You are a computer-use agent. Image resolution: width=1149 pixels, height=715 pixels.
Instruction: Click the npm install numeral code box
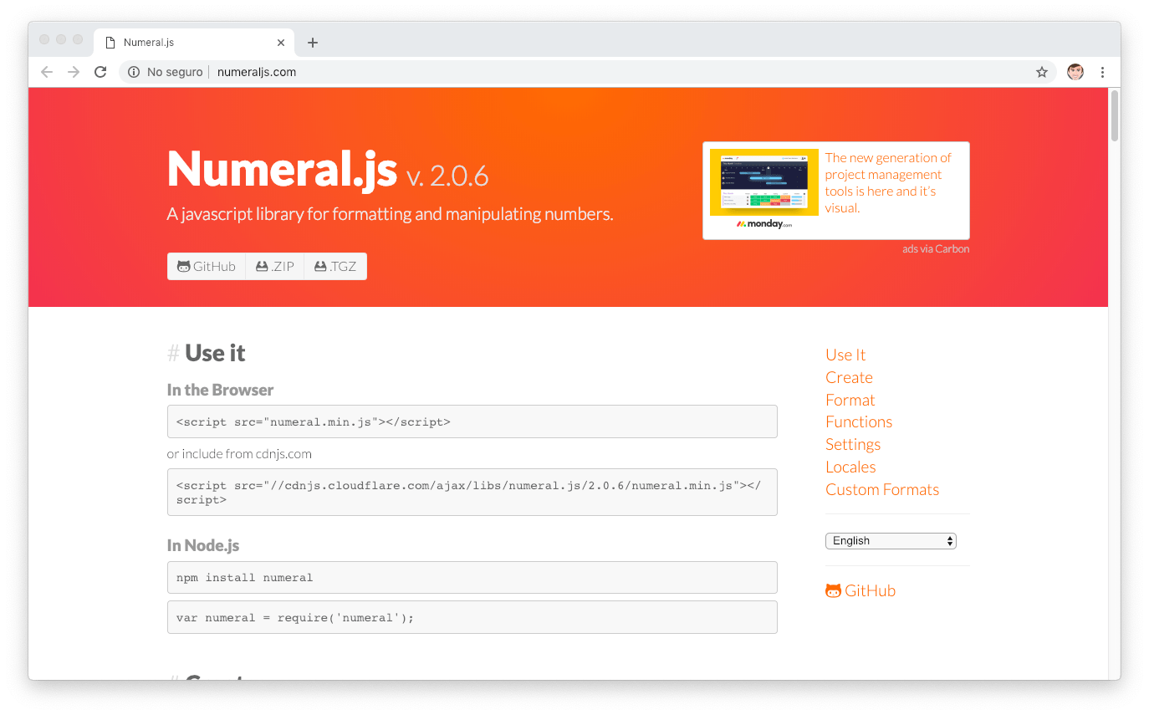tap(472, 577)
